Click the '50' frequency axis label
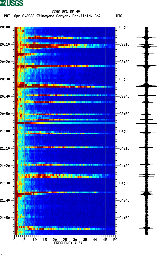 [115, 240]
